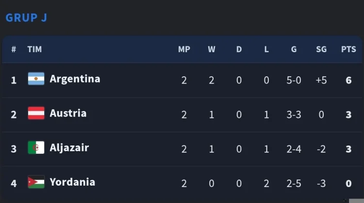Open the Yordania team name
Viewport: 364px width, 203px height.
click(x=72, y=182)
